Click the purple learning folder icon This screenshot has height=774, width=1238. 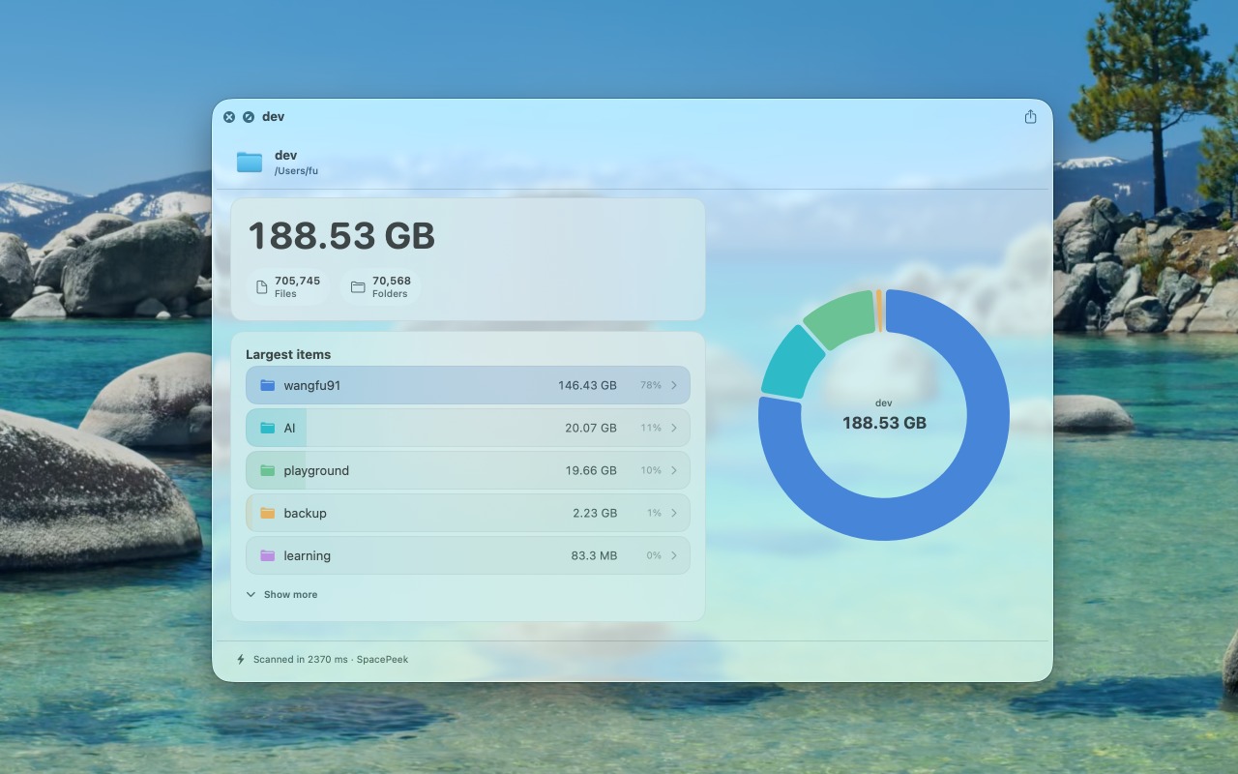[268, 555]
